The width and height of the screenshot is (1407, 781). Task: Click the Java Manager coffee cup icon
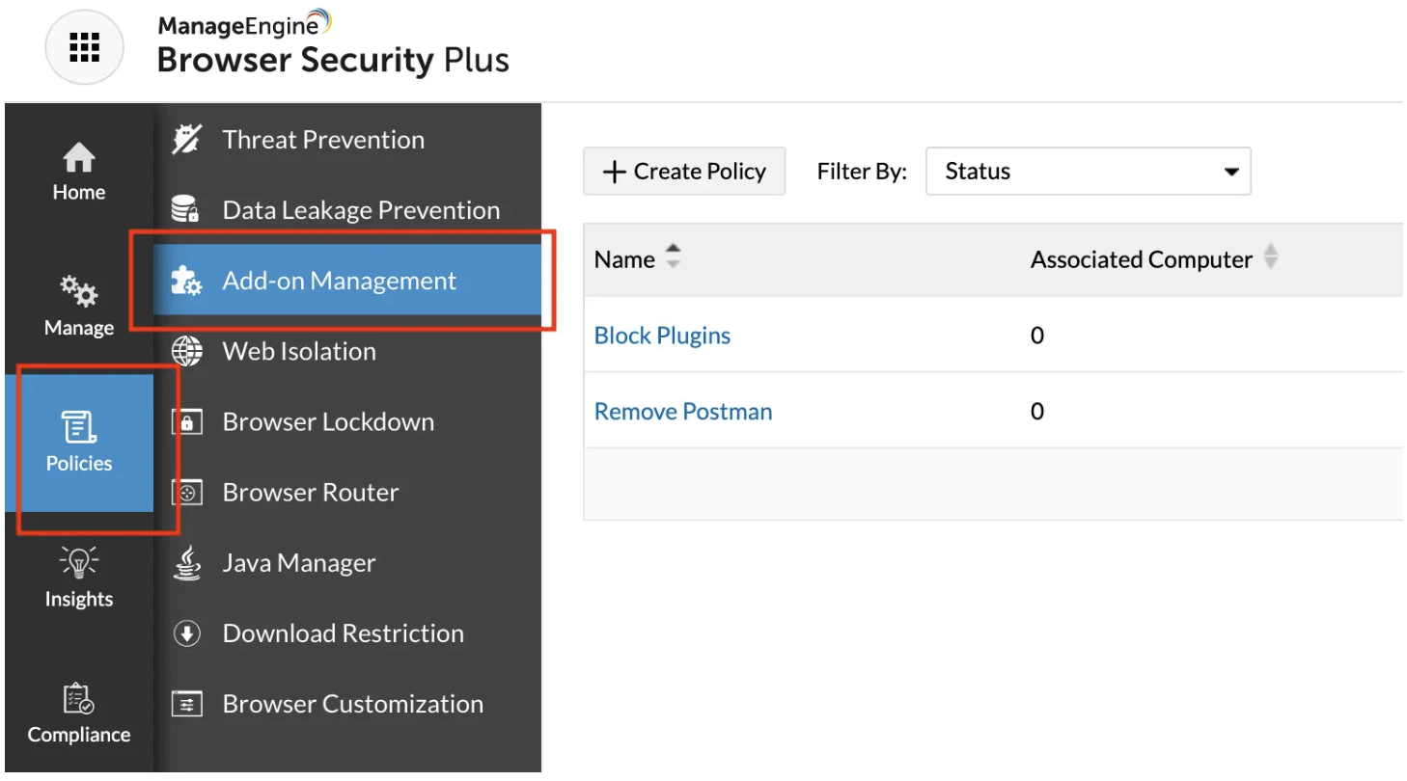tap(186, 563)
